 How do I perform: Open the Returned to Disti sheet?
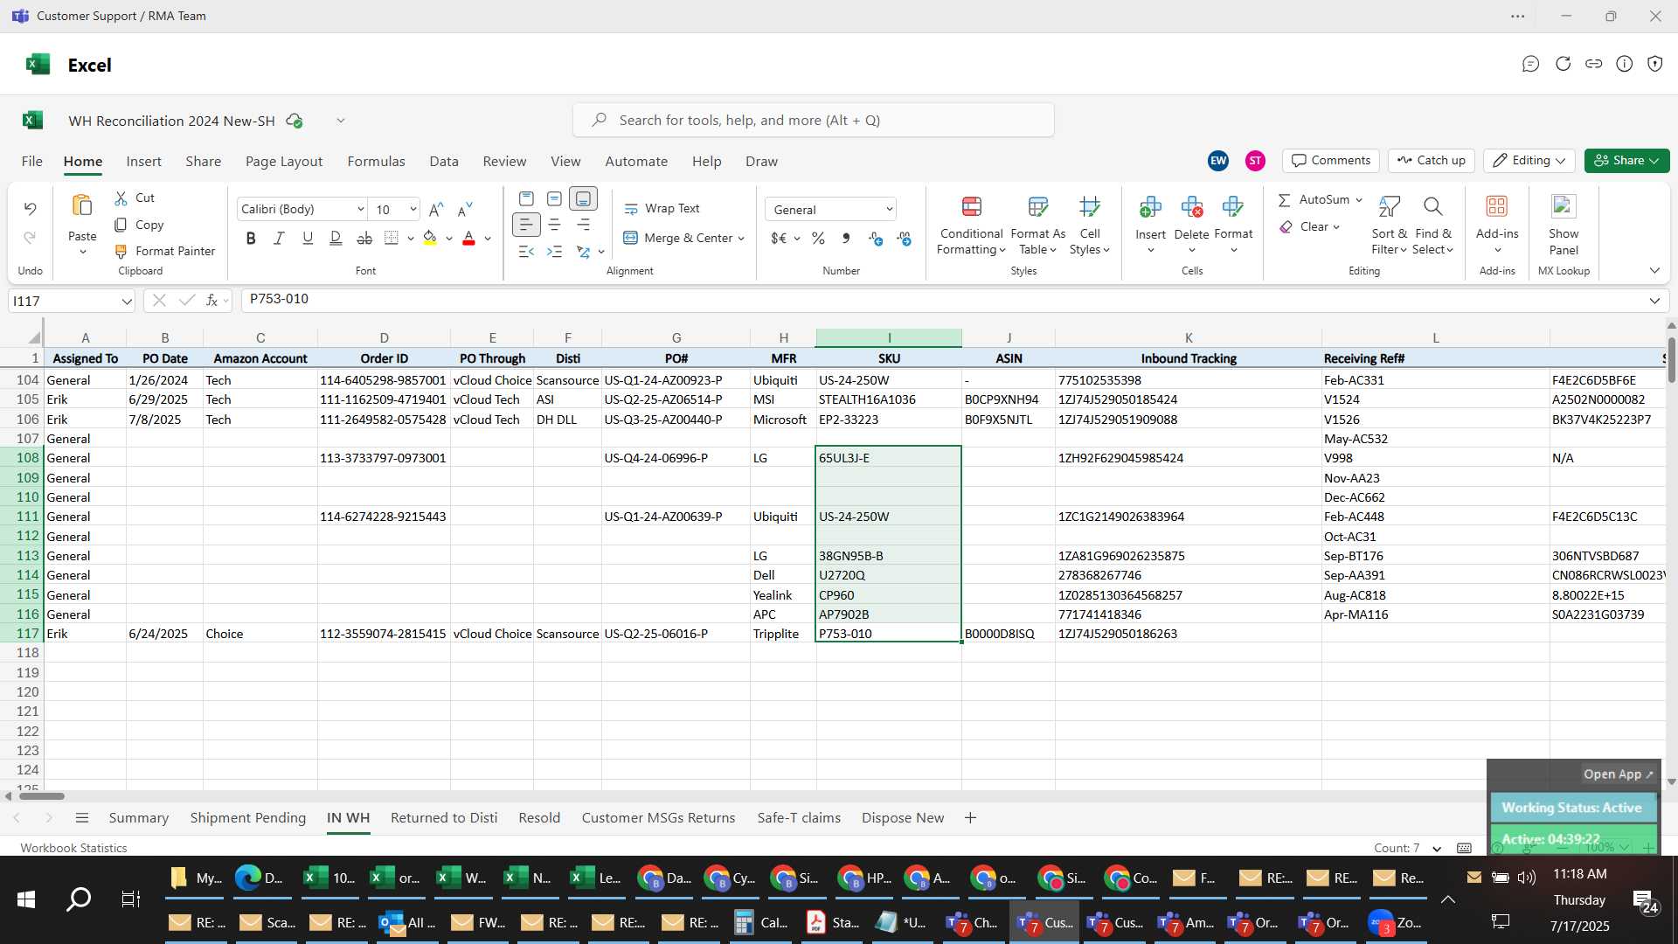444,818
